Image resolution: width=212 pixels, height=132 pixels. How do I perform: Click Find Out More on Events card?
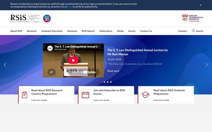[x=101, y=100]
